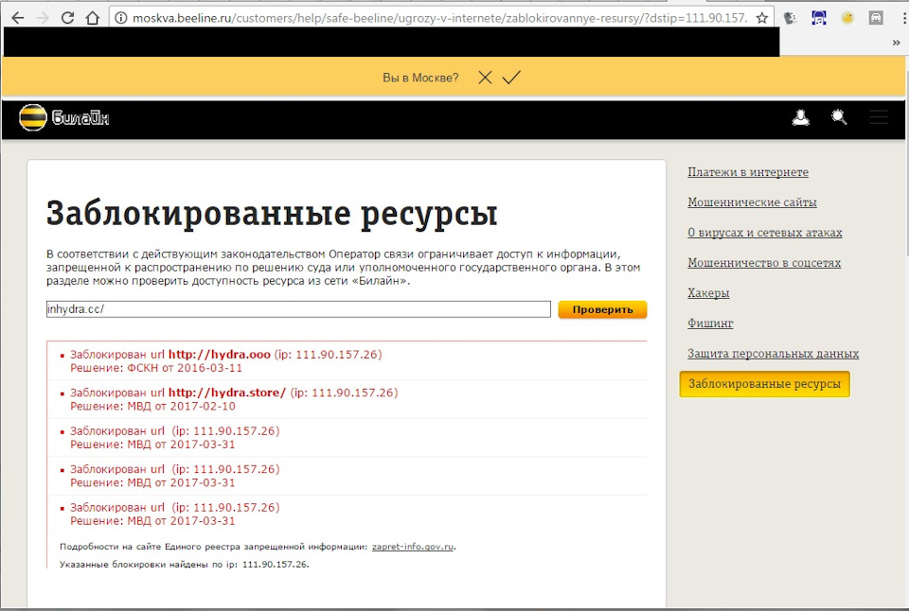Go to Платежи в интернете section

coord(747,172)
